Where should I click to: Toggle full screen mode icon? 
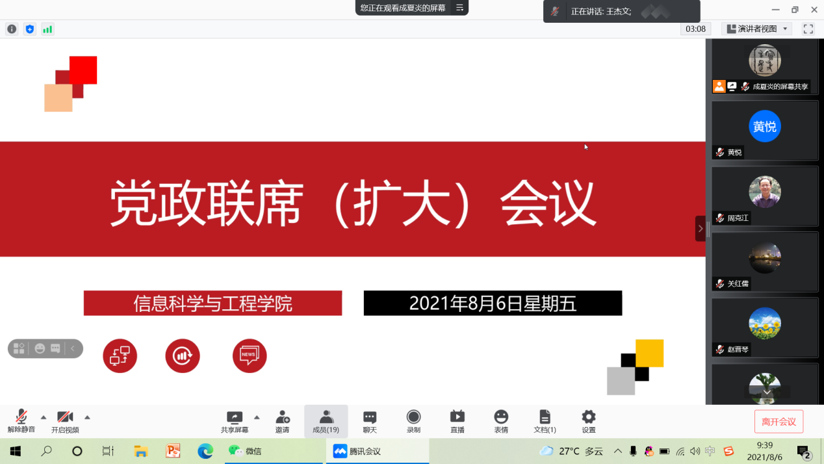coord(808,29)
